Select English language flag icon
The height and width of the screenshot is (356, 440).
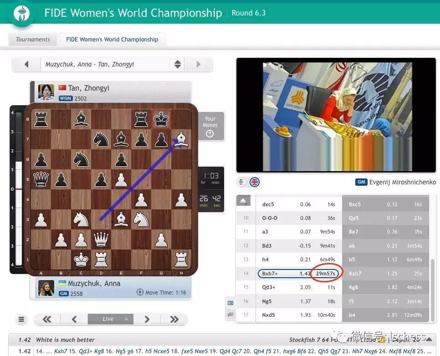click(255, 182)
